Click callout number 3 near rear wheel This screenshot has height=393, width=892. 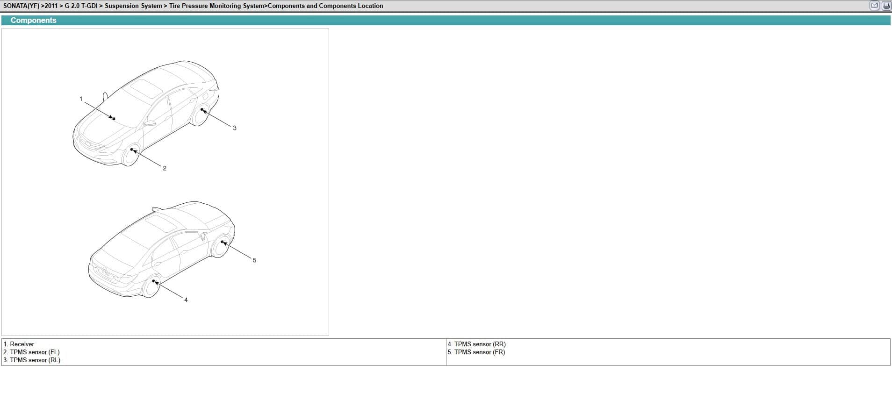point(235,128)
